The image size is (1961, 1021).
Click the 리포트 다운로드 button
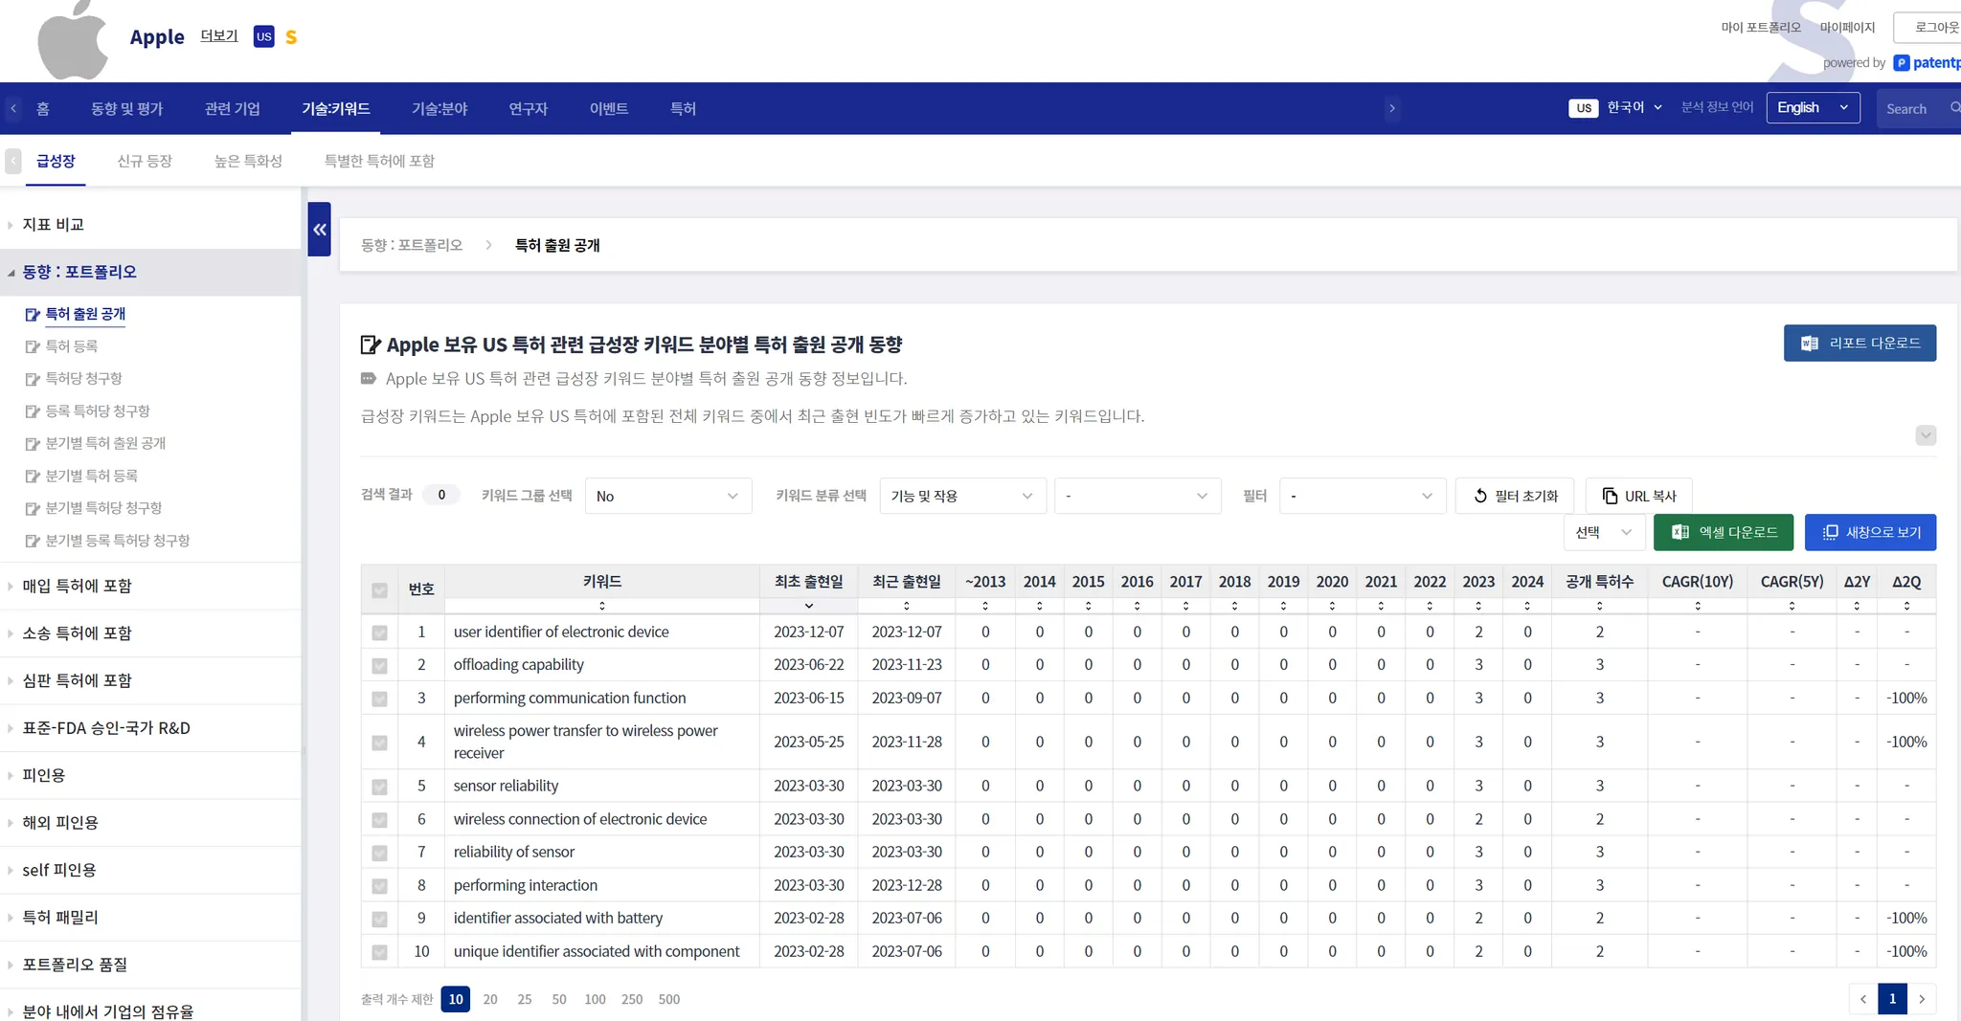pos(1860,344)
